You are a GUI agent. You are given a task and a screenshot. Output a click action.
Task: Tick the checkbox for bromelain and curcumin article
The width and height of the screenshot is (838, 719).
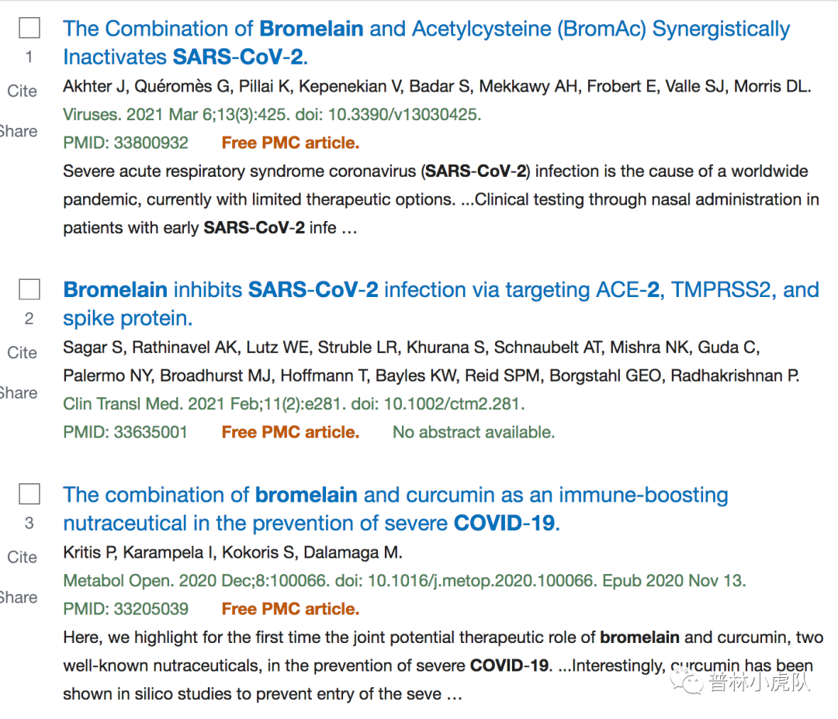coord(29,494)
